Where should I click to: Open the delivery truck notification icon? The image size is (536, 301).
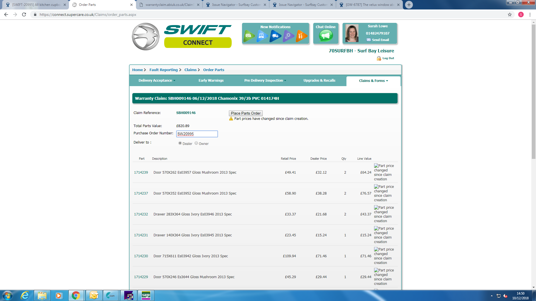pos(275,36)
